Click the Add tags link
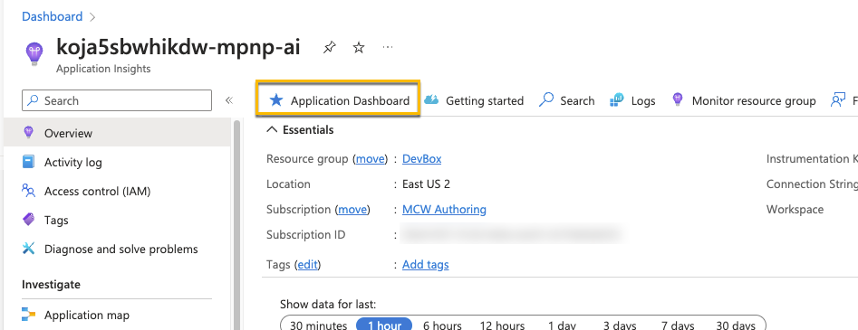Image resolution: width=858 pixels, height=330 pixels. click(x=426, y=264)
